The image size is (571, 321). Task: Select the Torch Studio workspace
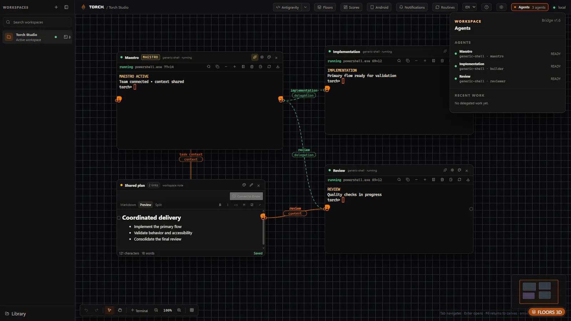37,37
